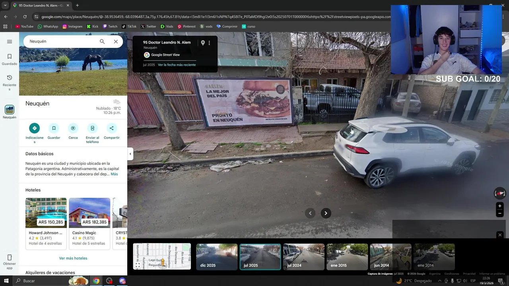Select the ene 2015 imagery thumbnail
509x286 pixels.
point(347,257)
